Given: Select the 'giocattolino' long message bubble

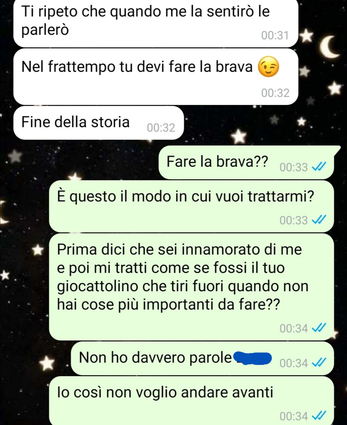Looking at the screenshot, I should [x=191, y=287].
